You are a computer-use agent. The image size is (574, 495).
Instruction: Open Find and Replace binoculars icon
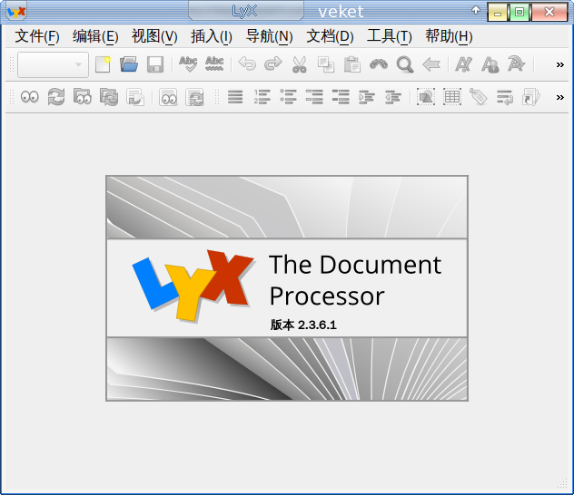click(x=379, y=64)
